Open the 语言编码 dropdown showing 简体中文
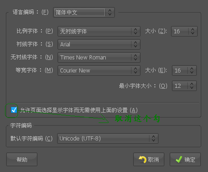This screenshot has width=208, height=172. (84, 13)
